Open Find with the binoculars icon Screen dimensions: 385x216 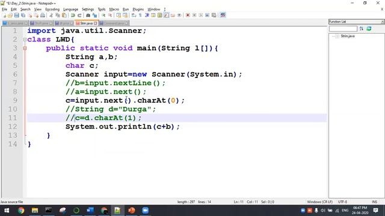(x=88, y=15)
